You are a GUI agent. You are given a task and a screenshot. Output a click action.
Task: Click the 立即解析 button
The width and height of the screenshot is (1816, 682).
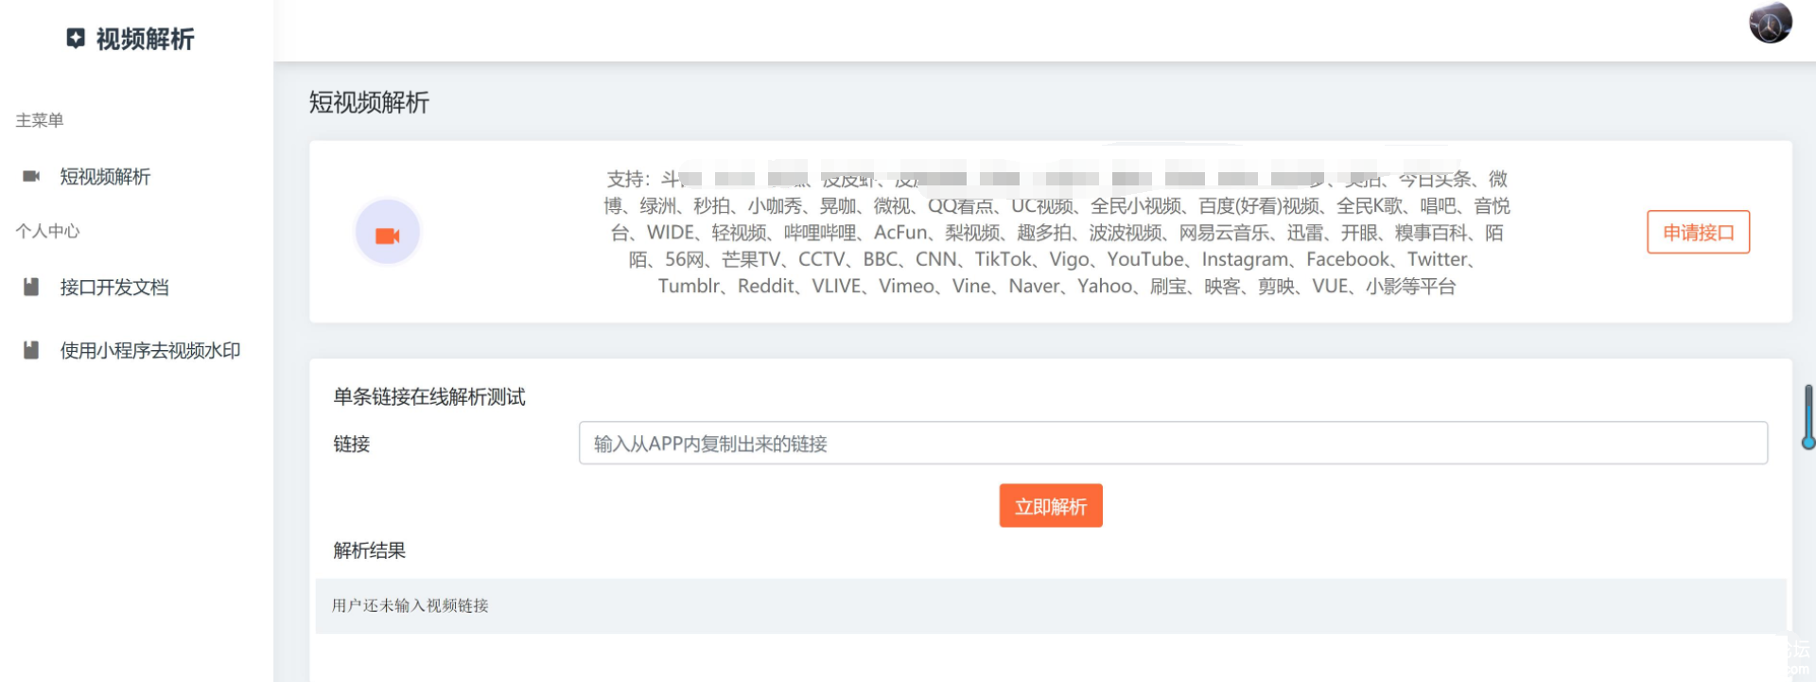1051,506
